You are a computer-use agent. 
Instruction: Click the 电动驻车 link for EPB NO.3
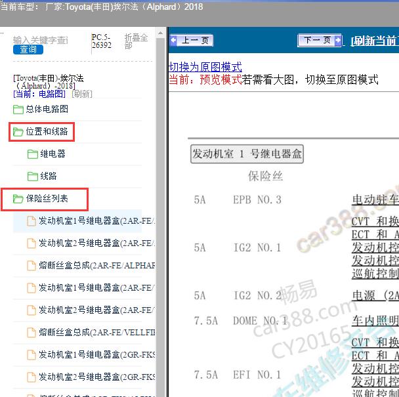(375, 199)
